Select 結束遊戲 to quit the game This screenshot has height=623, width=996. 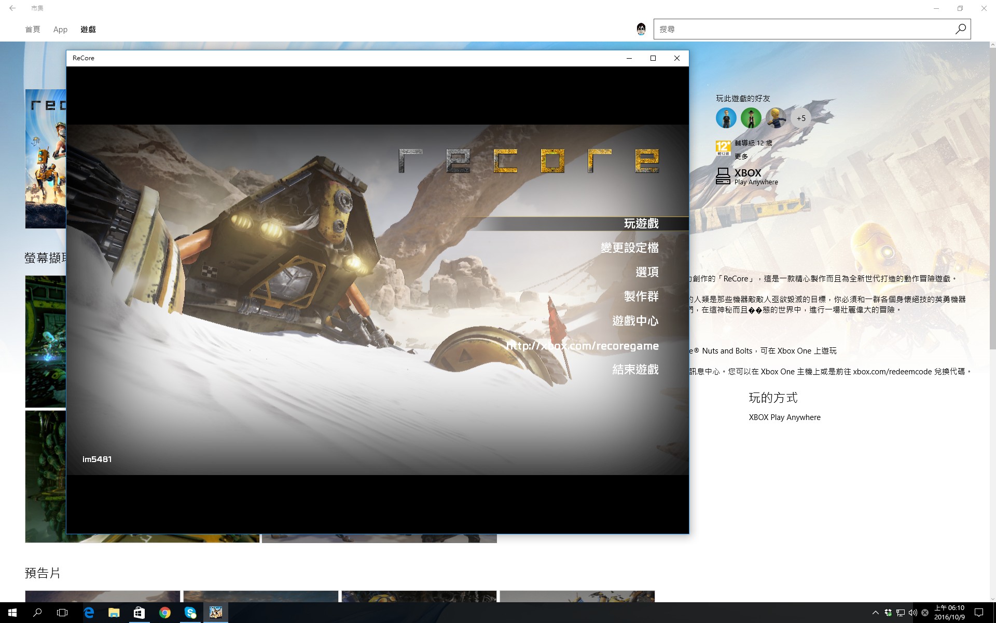pyautogui.click(x=635, y=370)
